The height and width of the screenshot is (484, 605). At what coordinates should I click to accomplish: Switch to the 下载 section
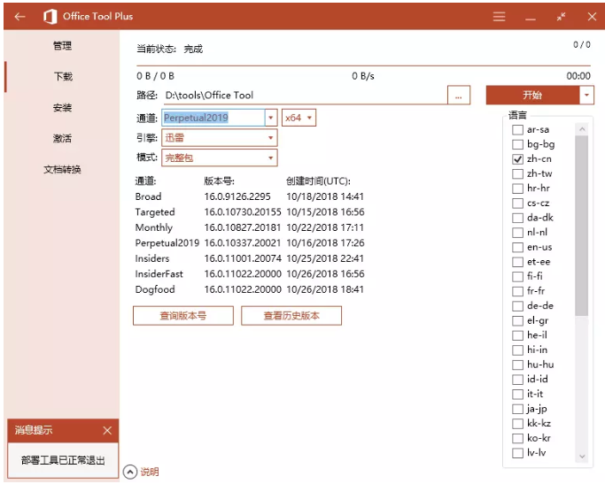(x=63, y=77)
